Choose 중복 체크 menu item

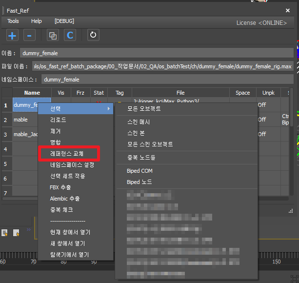coord(76,210)
